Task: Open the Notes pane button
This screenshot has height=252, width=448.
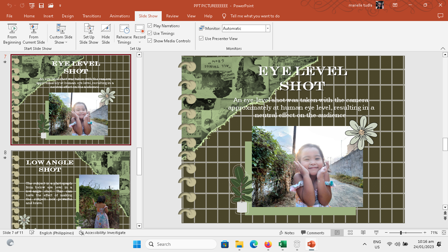Action: coord(287,233)
